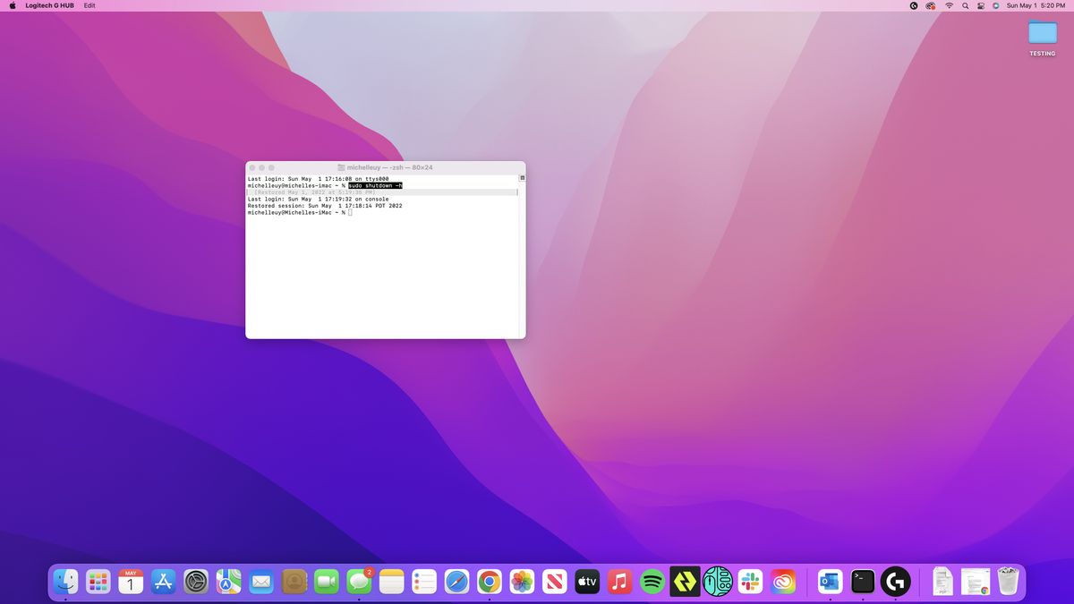Open the Edit menu
Viewport: 1074px width, 604px height.
88,5
